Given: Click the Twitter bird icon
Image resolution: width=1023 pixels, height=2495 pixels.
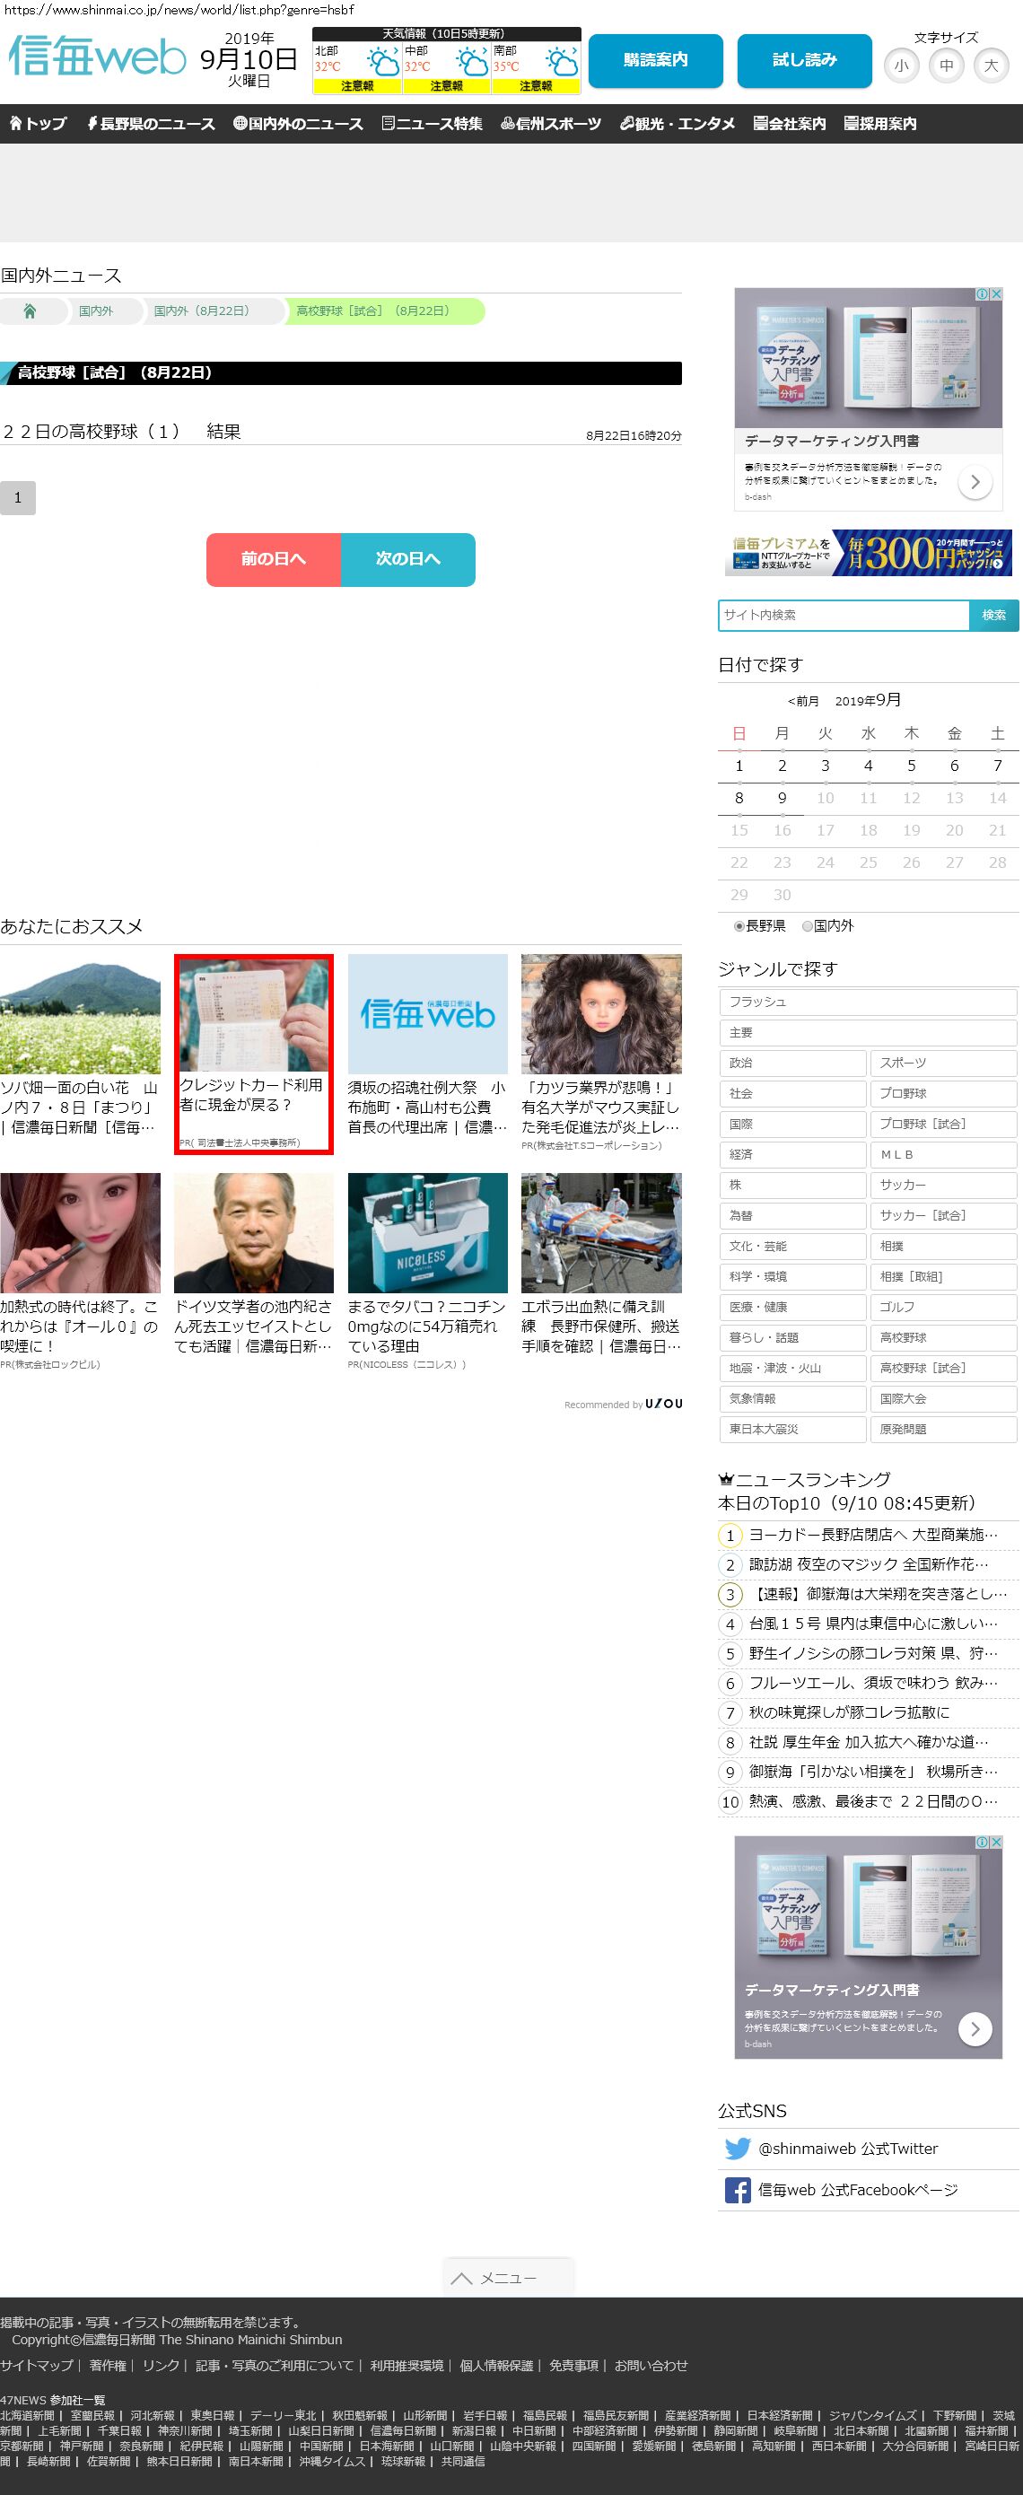Looking at the screenshot, I should [x=738, y=2149].
